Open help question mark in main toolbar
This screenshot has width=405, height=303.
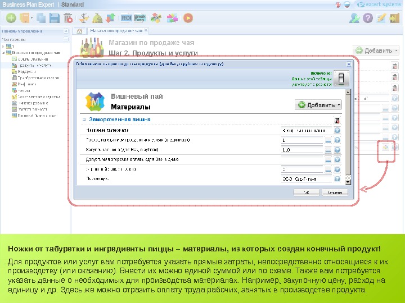pos(368,18)
